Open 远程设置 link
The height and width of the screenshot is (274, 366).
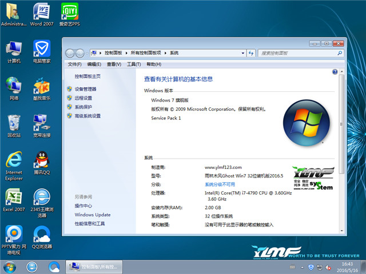click(x=83, y=98)
